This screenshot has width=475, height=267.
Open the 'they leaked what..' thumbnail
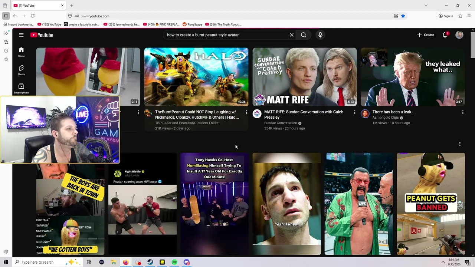click(413, 77)
